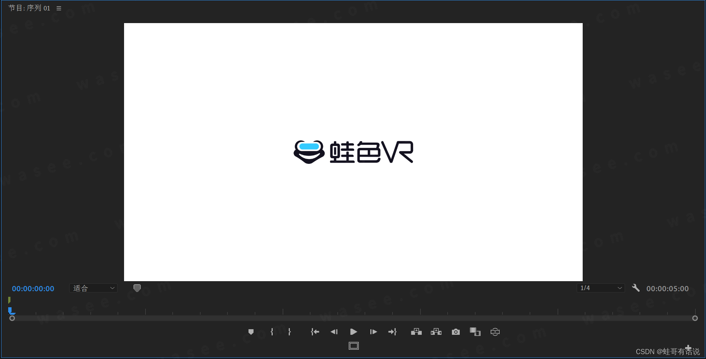
Task: Click the zoom scroll bar below the ruler
Action: [354, 318]
